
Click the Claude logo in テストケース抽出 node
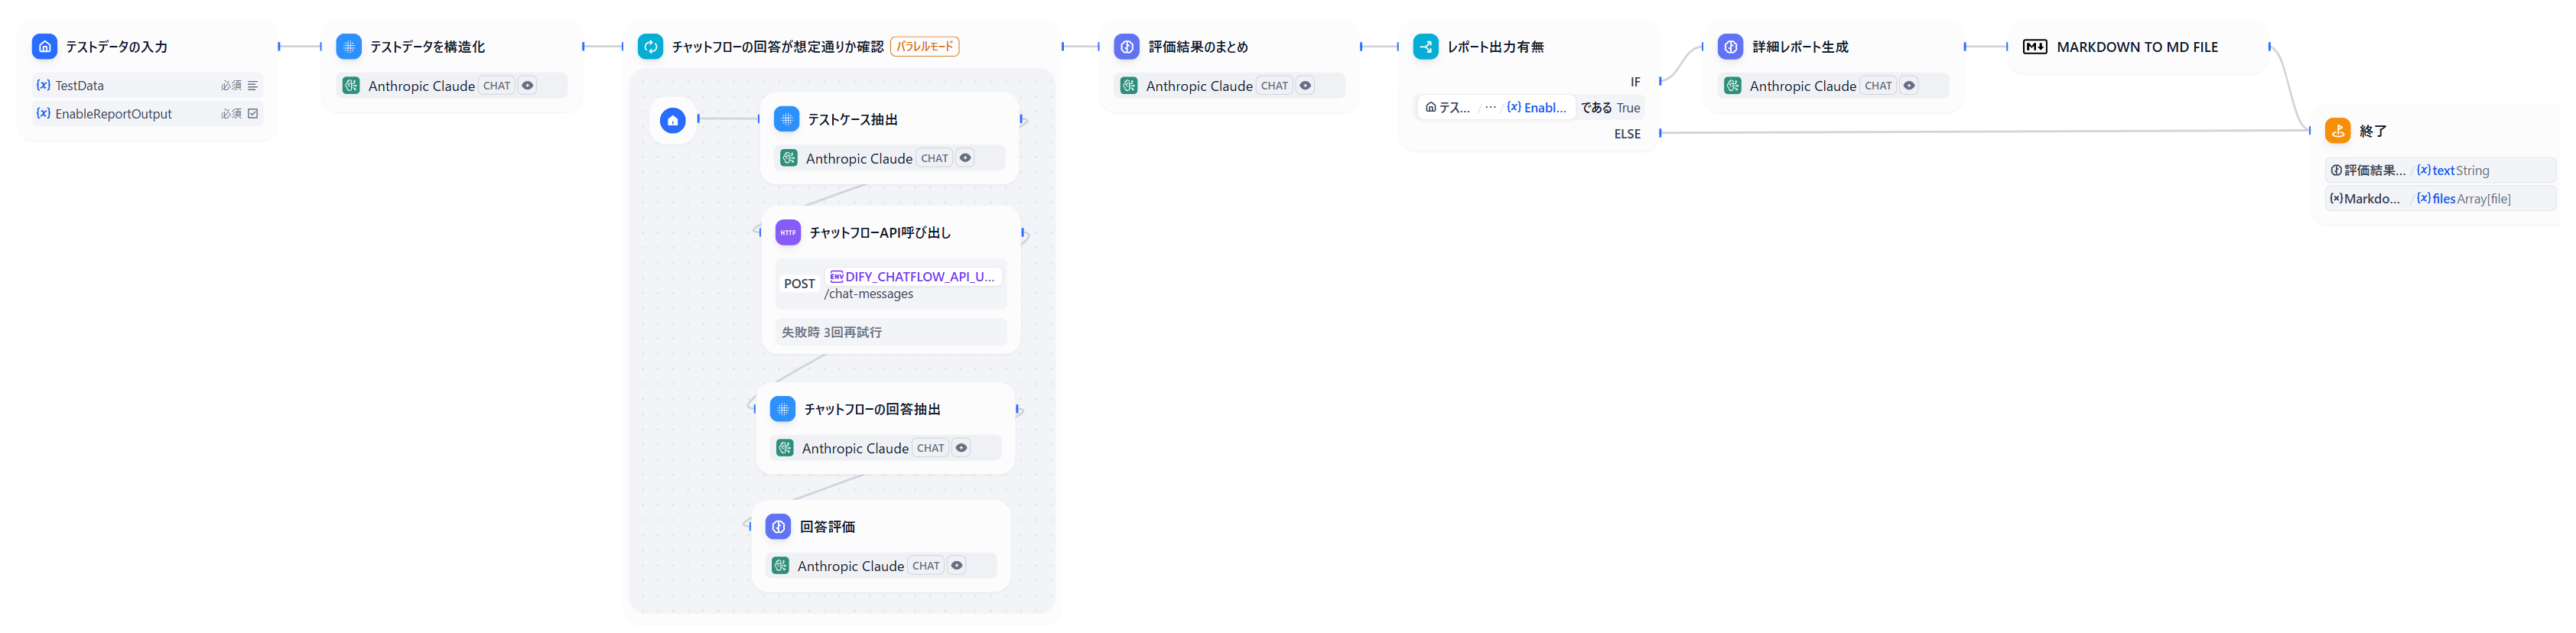click(x=789, y=158)
